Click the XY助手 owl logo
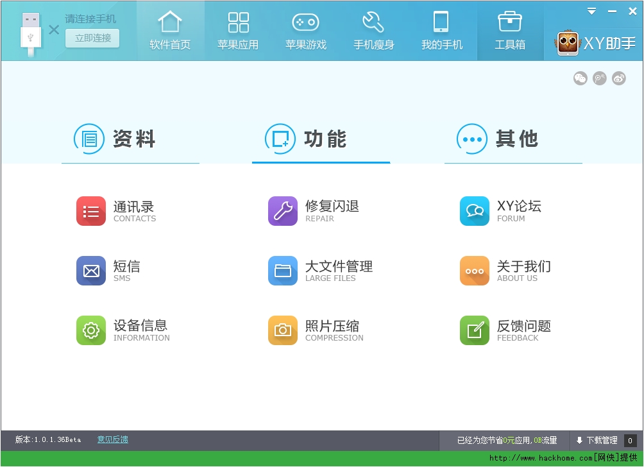The width and height of the screenshot is (644, 467). coord(567,43)
